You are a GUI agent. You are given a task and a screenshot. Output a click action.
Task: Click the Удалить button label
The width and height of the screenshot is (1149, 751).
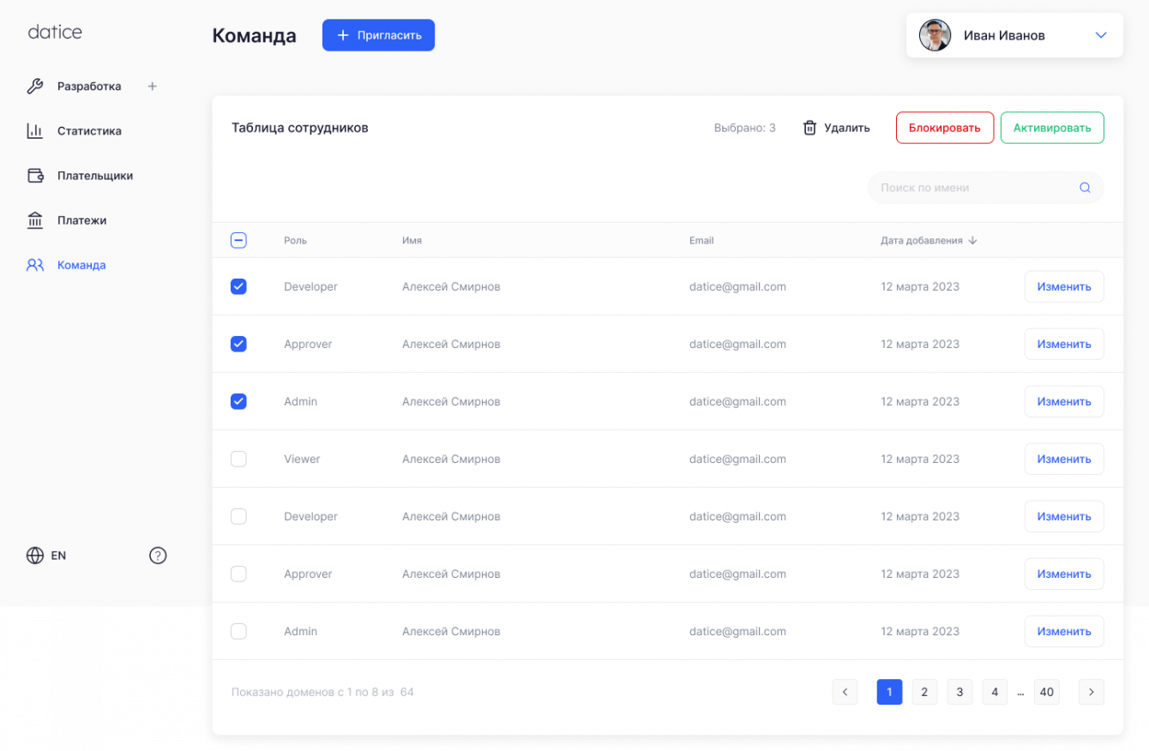coord(847,128)
